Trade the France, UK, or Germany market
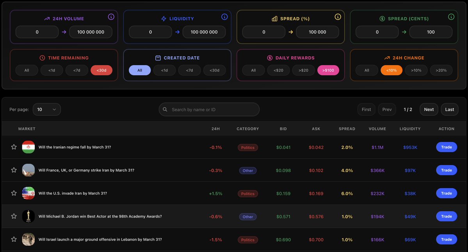 coord(447,170)
